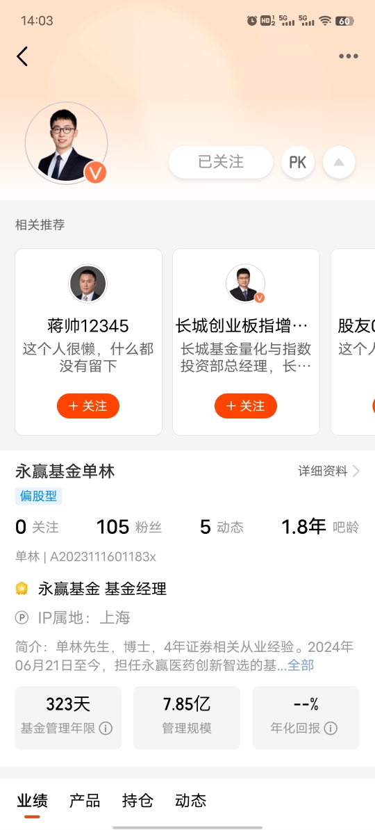Tap the PK compare icon

298,162
